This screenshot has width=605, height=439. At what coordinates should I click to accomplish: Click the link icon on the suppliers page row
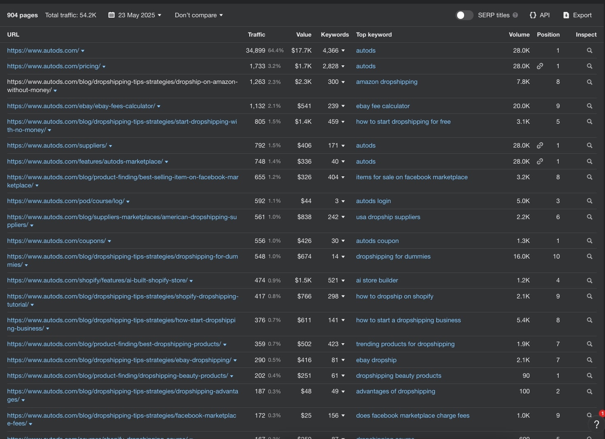540,145
